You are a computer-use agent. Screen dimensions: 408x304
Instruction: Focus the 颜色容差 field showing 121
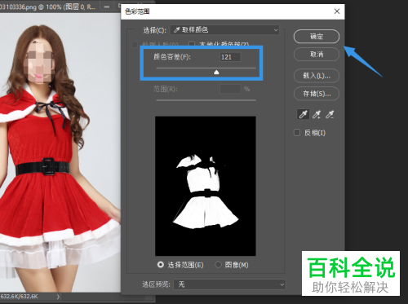[230, 57]
